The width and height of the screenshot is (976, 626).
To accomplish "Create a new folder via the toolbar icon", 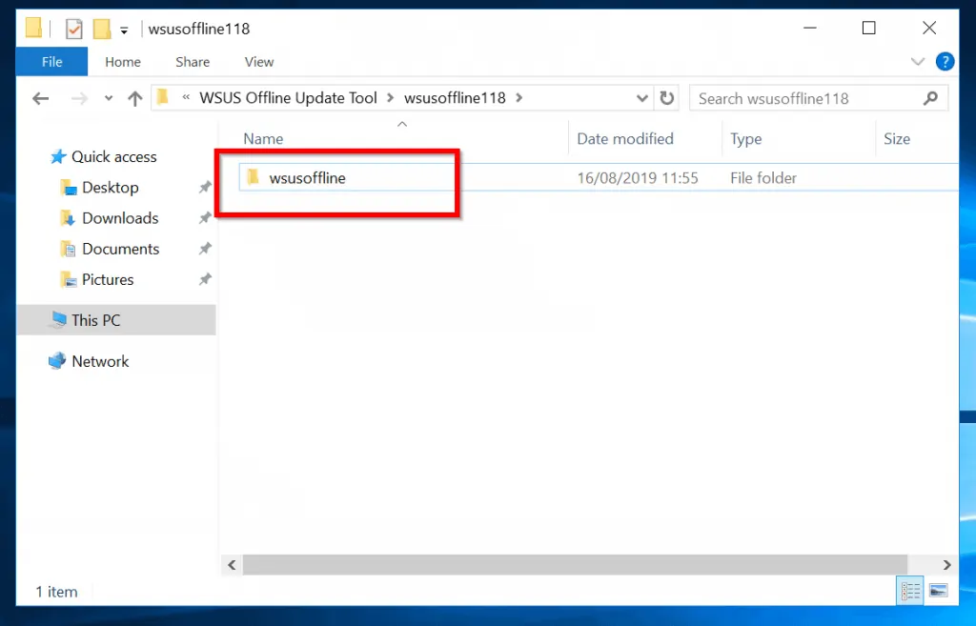I will pyautogui.click(x=101, y=28).
